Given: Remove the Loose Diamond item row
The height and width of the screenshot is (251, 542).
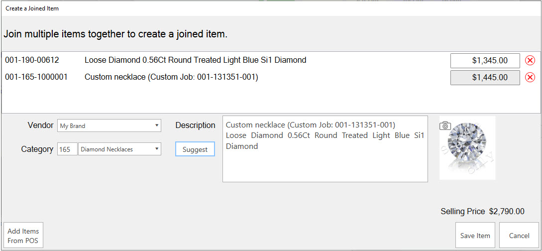Looking at the screenshot, I should tap(530, 61).
